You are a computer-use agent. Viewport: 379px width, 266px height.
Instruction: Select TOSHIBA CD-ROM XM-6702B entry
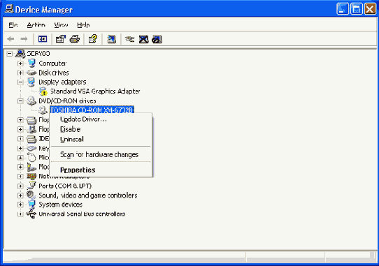92,110
